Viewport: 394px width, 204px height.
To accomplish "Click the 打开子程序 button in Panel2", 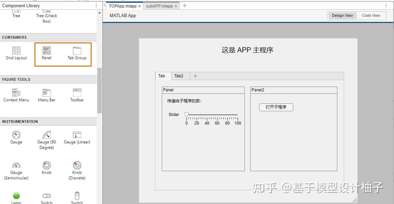I will point(276,107).
